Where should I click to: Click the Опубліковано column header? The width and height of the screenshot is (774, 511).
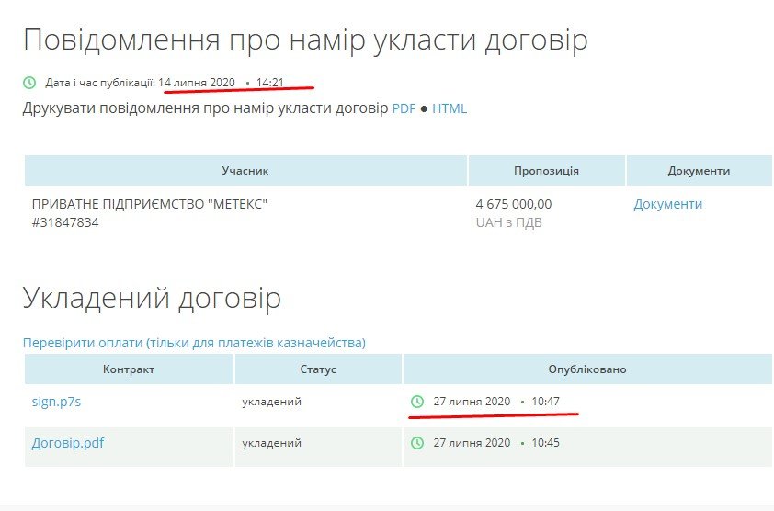[586, 369]
